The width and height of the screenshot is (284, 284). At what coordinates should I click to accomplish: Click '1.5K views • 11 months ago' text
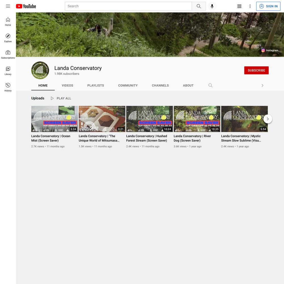pos(95,146)
